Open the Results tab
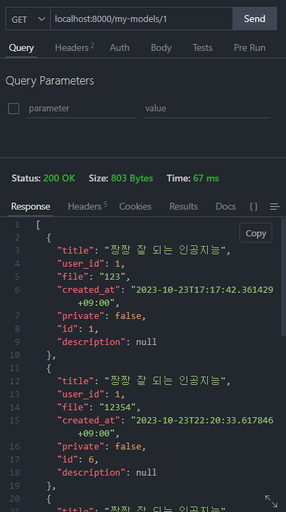The height and width of the screenshot is (512, 286). (183, 206)
